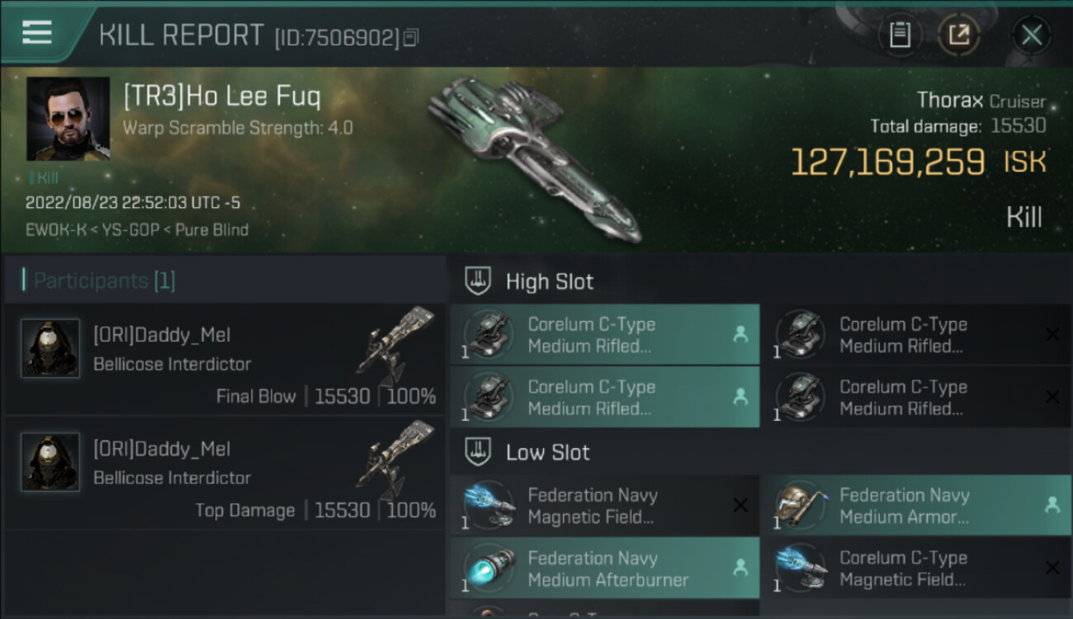Copy kill report ID icon
Viewport: 1073px width, 619px height.
pos(411,37)
